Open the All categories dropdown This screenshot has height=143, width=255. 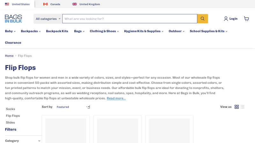[48, 19]
